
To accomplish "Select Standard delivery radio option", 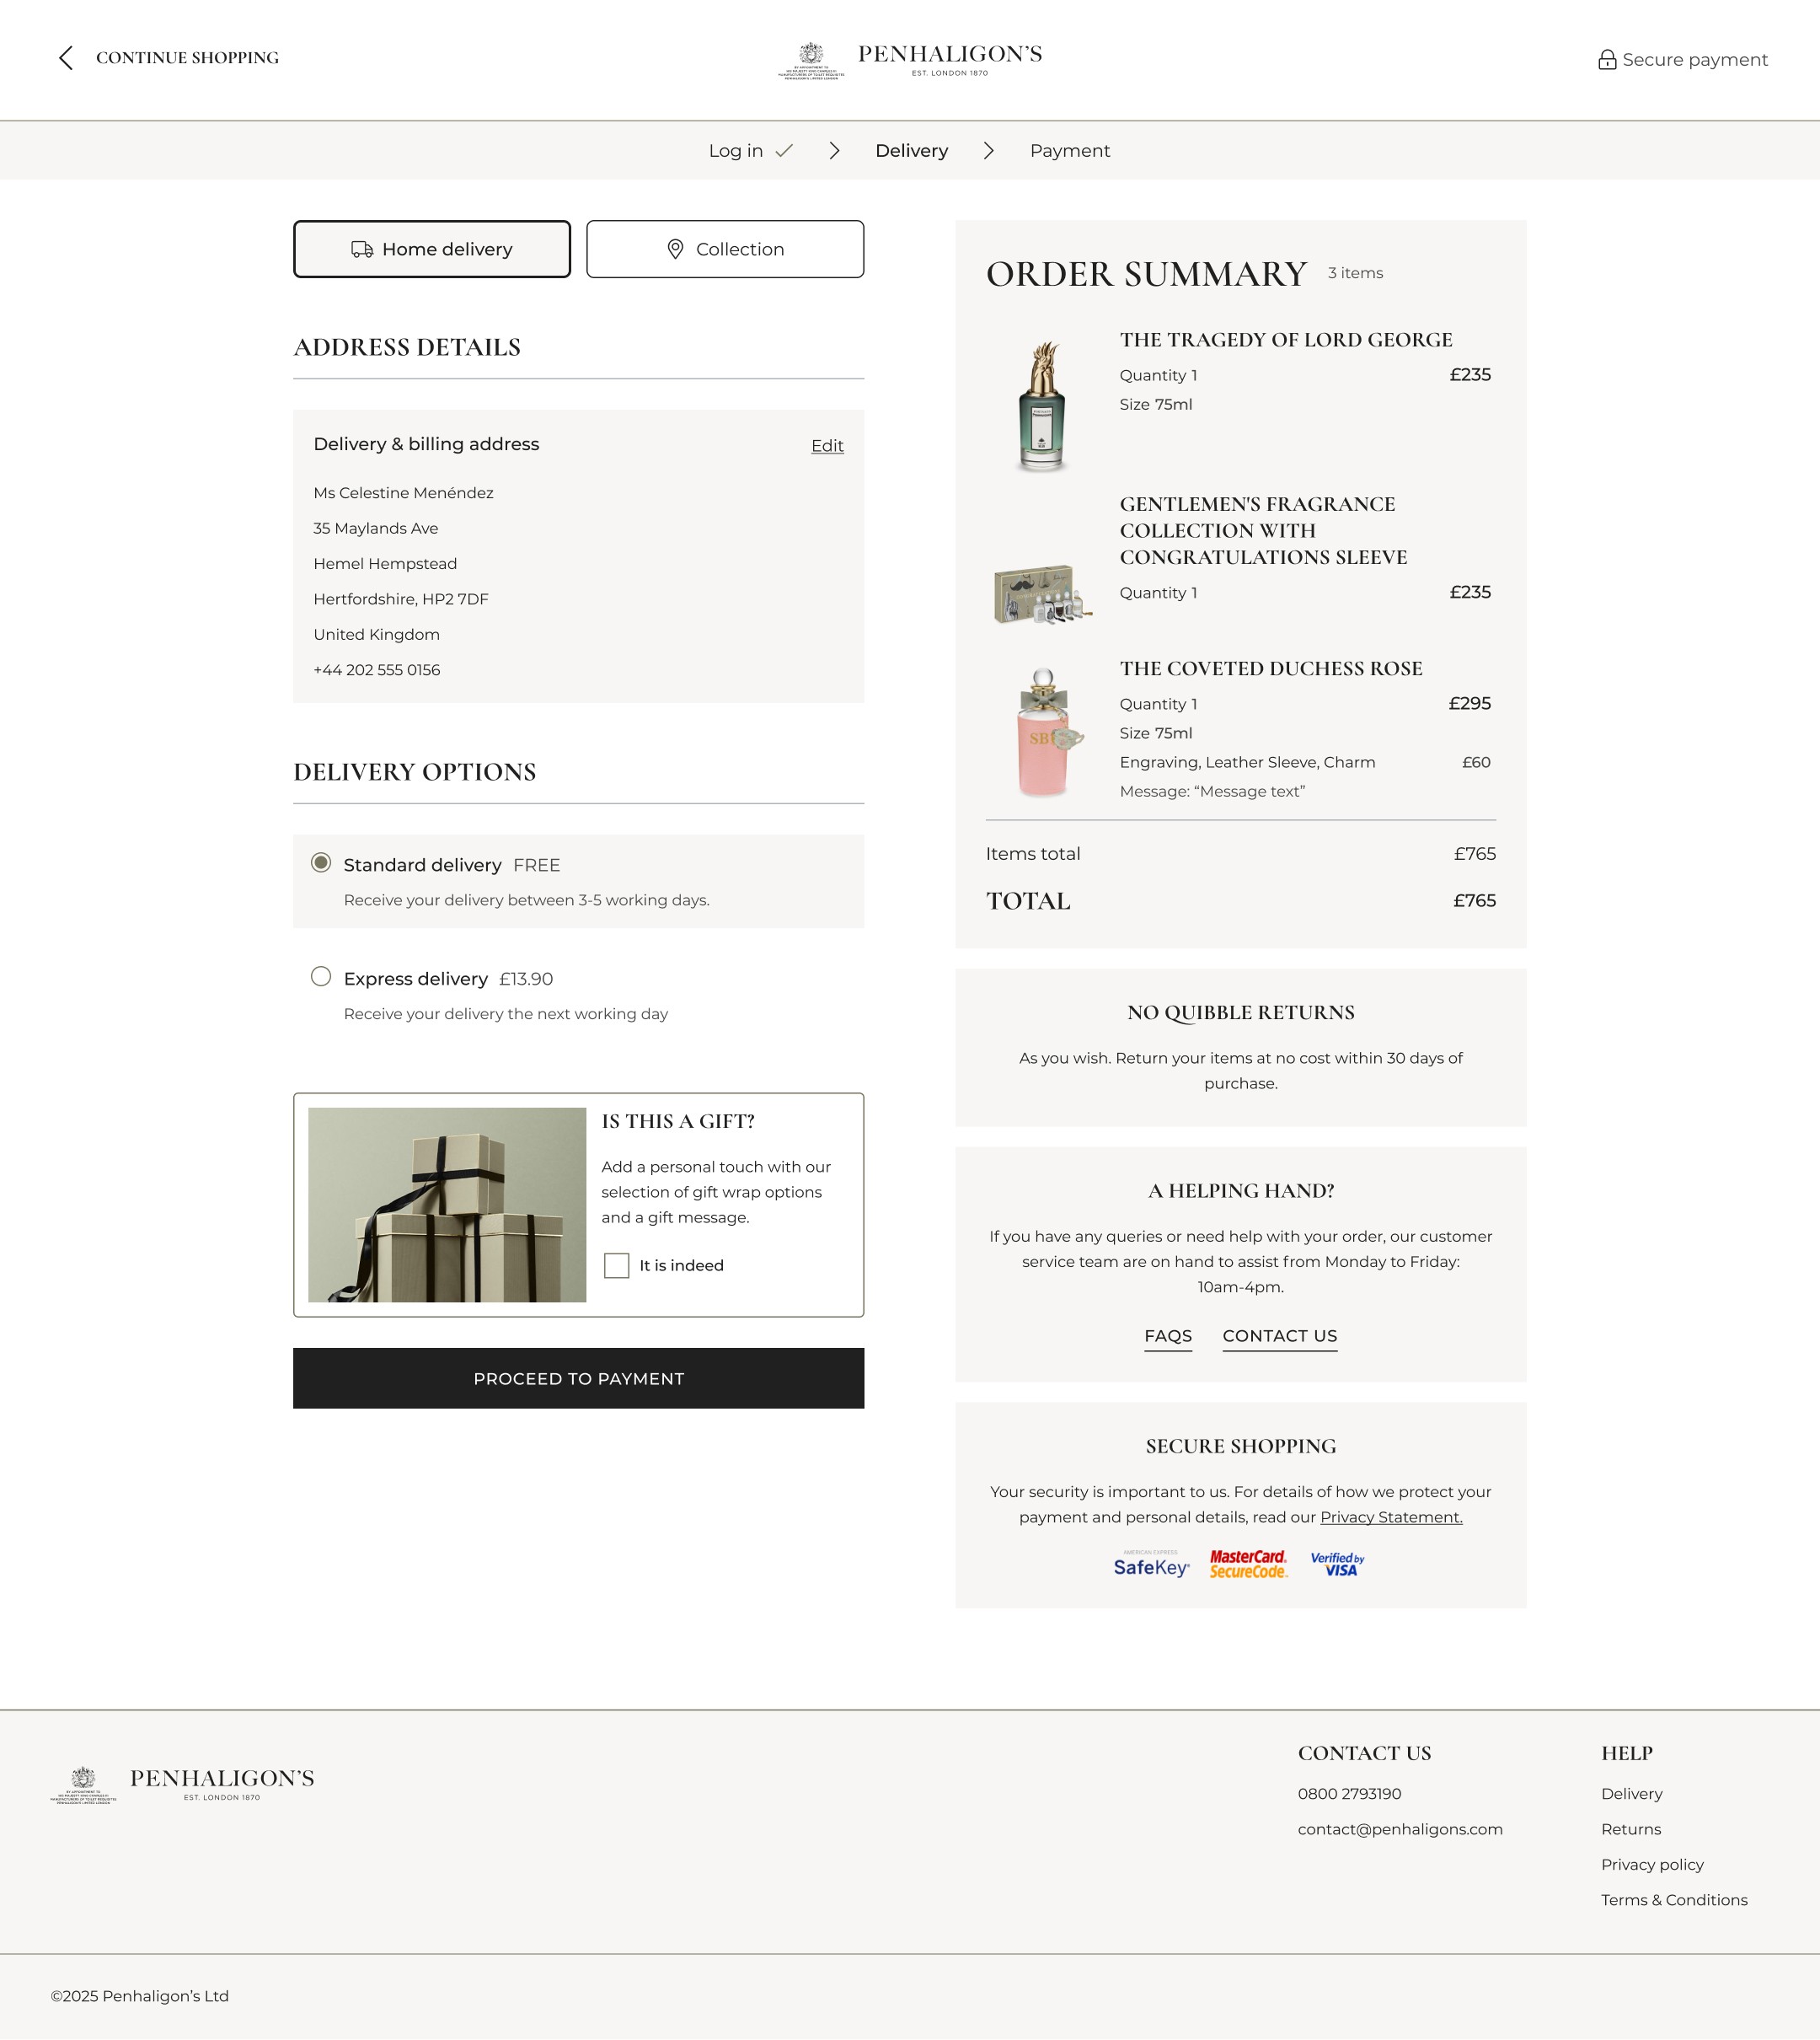I will click(321, 863).
